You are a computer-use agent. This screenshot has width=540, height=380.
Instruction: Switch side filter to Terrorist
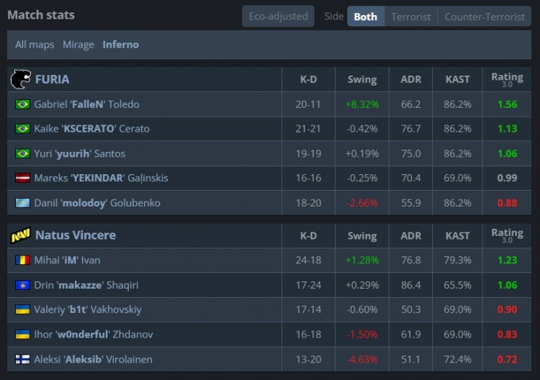coord(411,17)
